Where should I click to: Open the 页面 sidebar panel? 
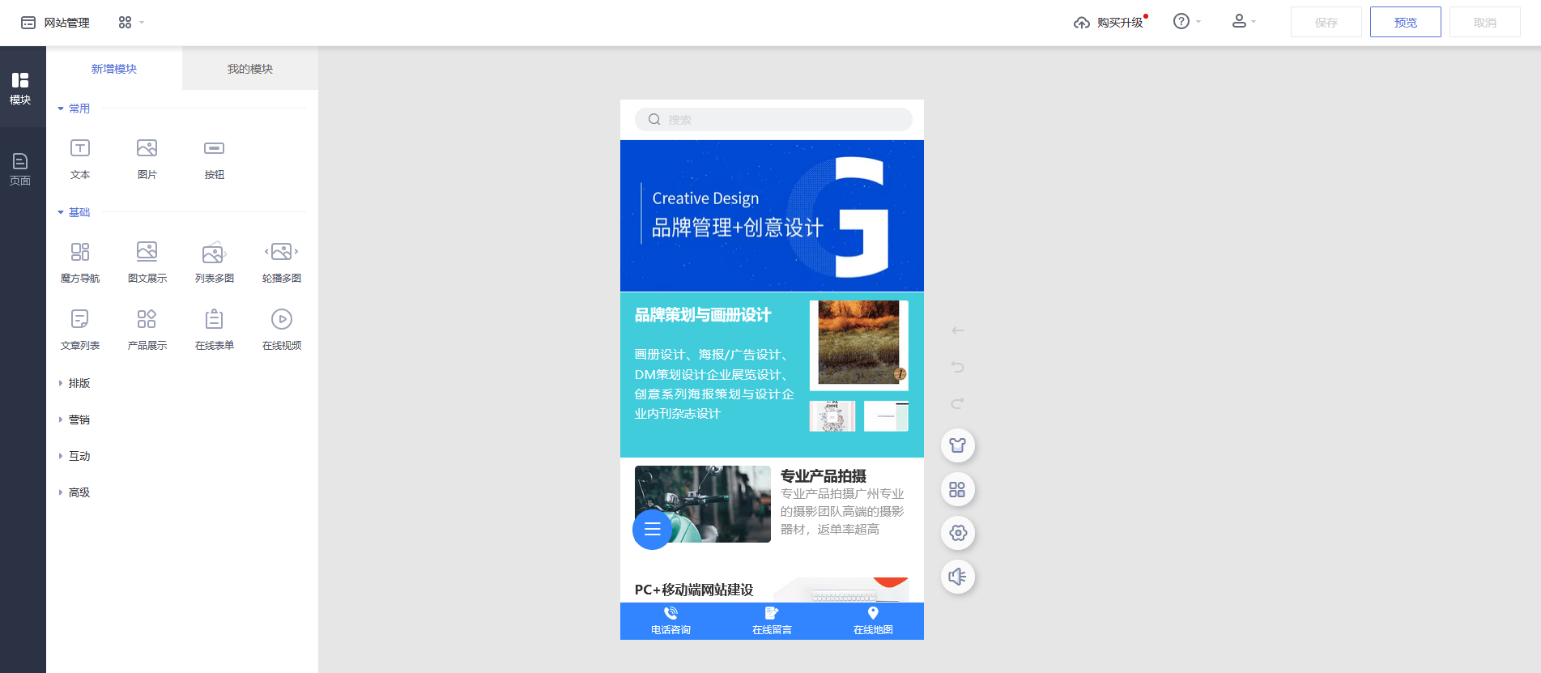[x=20, y=168]
